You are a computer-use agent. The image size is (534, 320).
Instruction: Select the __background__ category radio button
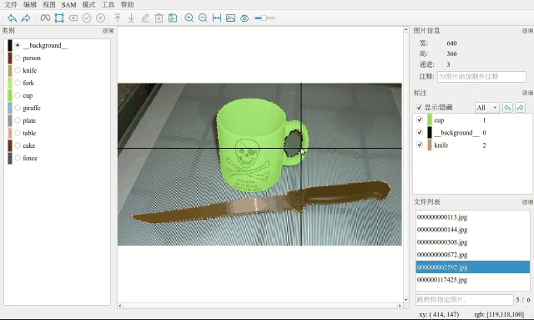pyautogui.click(x=18, y=45)
